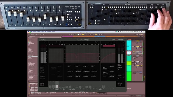Open the compressor Ratio 1000:1 selector

[x=105, y=69]
